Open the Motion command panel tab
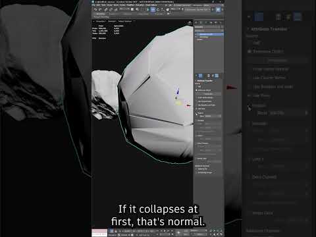 (x=211, y=22)
